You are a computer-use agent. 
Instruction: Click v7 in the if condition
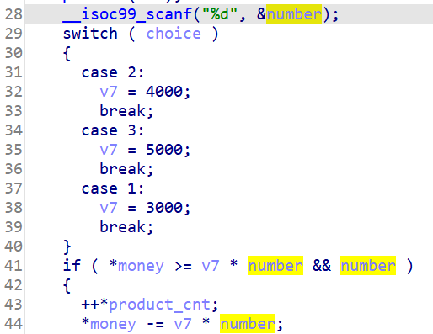click(211, 266)
